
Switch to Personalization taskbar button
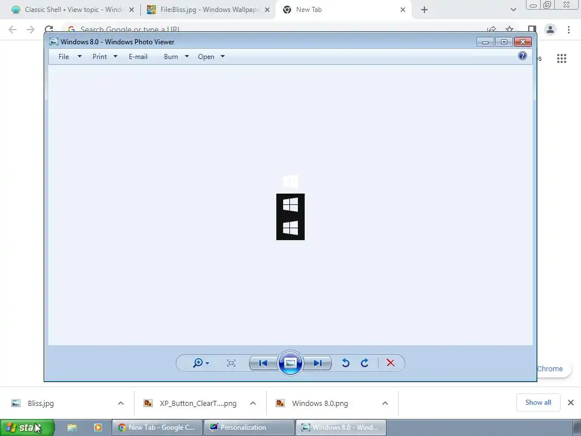(249, 427)
